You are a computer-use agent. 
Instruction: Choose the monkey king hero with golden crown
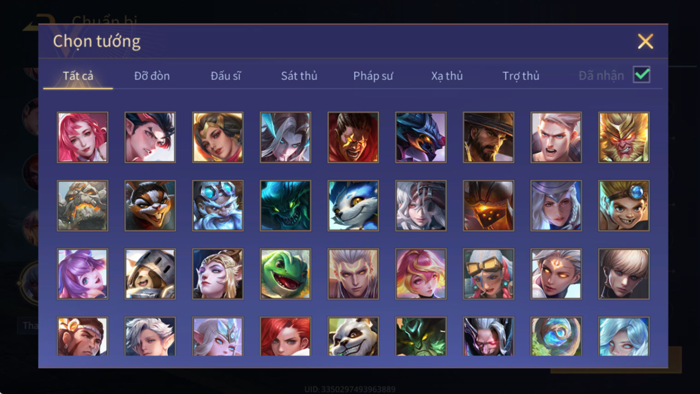(x=624, y=137)
